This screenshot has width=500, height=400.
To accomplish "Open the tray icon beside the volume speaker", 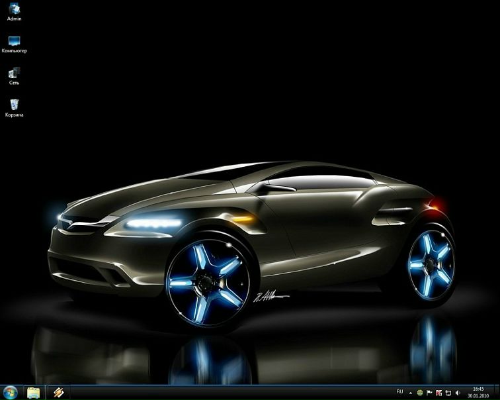I will point(448,393).
